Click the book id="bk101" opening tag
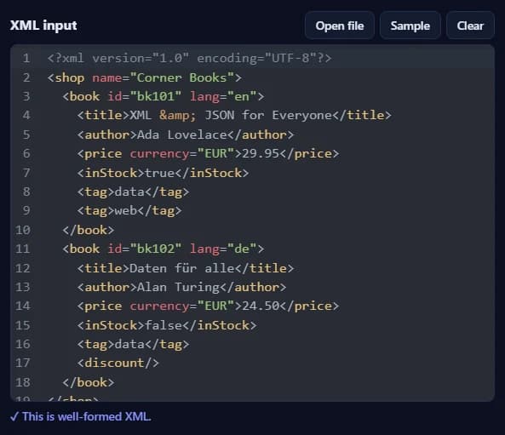This screenshot has height=435, width=505. (164, 96)
